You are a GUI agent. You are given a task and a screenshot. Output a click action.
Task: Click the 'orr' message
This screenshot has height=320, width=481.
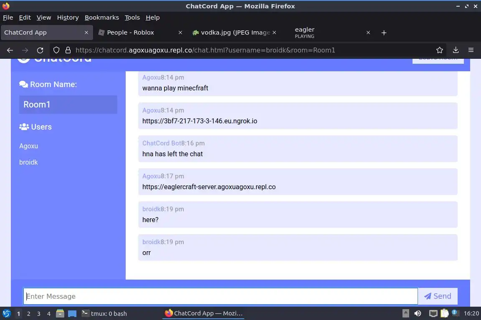click(146, 253)
